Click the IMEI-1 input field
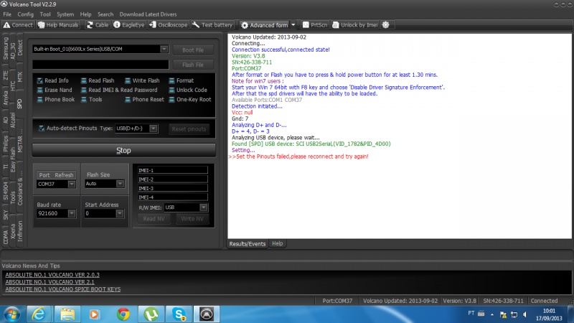574x323 pixels. [172, 170]
